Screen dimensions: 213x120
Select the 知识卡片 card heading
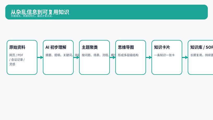[x=162, y=47]
